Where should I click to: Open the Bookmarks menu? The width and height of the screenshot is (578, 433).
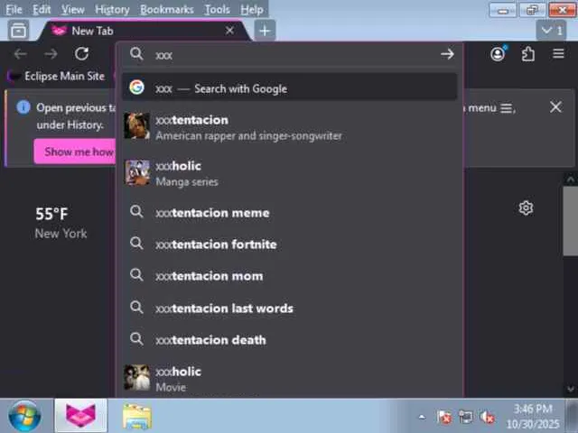pos(166,9)
